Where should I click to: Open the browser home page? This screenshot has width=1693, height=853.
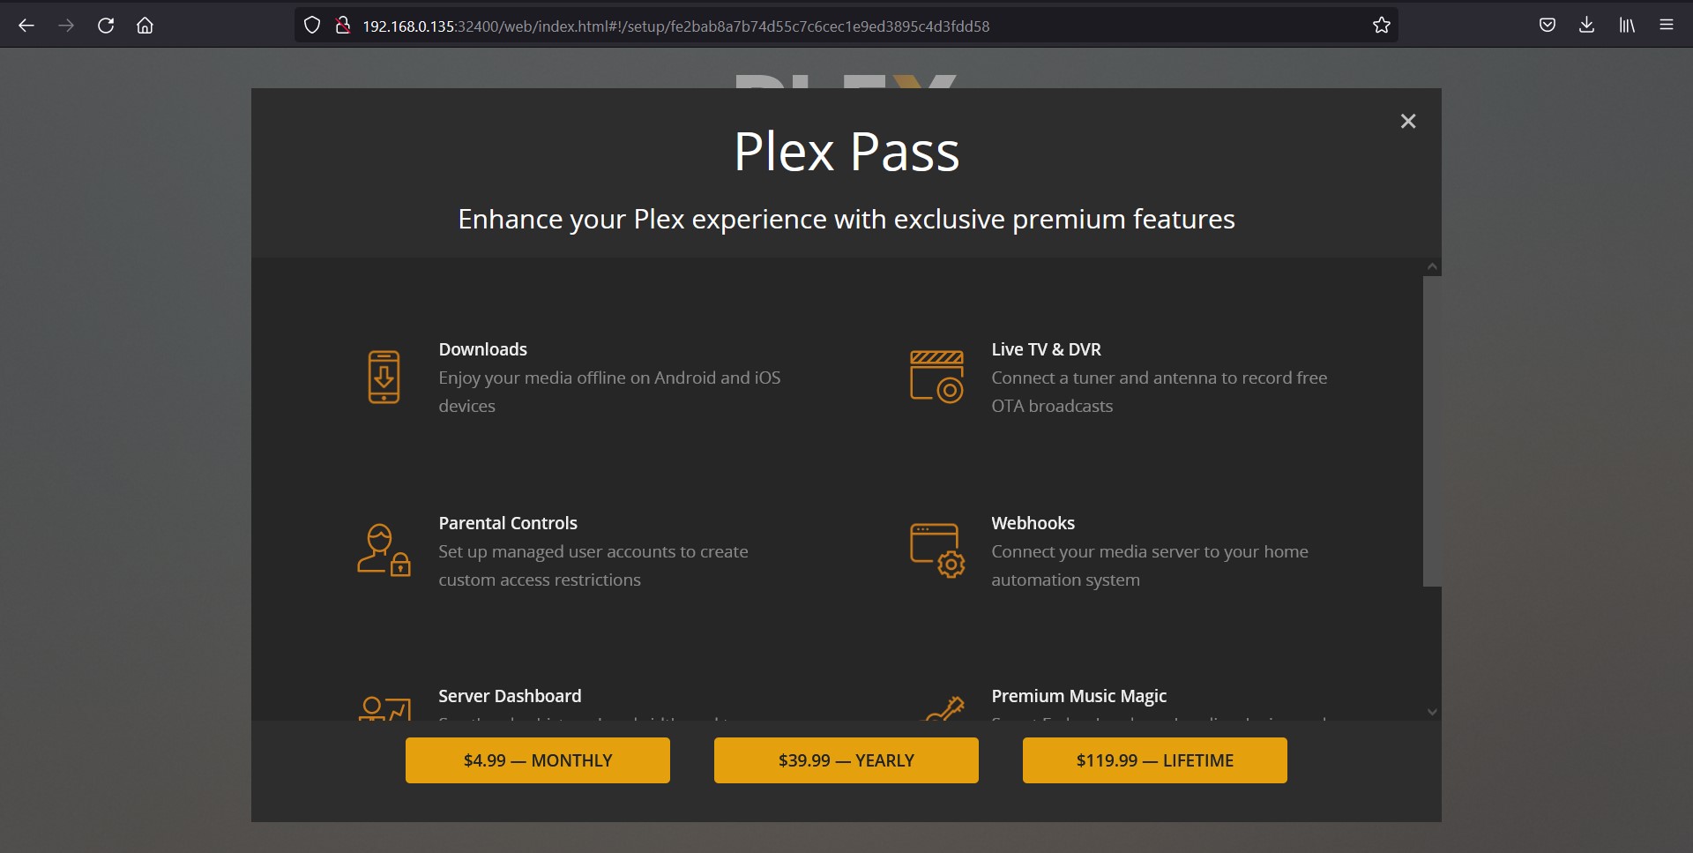(145, 26)
